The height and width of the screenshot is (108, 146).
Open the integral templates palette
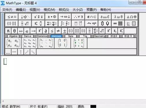tap(65, 23)
